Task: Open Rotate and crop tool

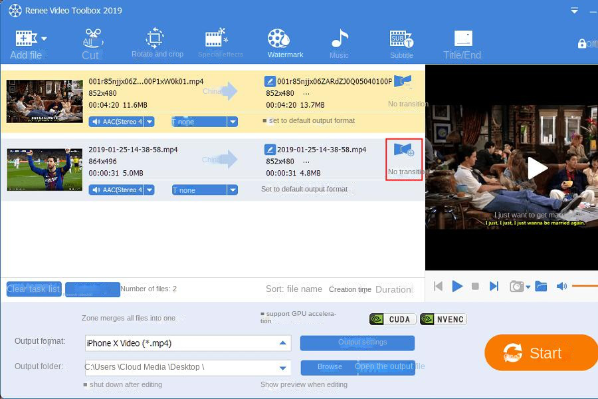Action: click(x=157, y=43)
